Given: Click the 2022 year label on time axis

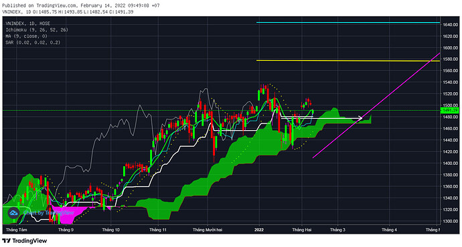Looking at the screenshot, I should (259, 230).
